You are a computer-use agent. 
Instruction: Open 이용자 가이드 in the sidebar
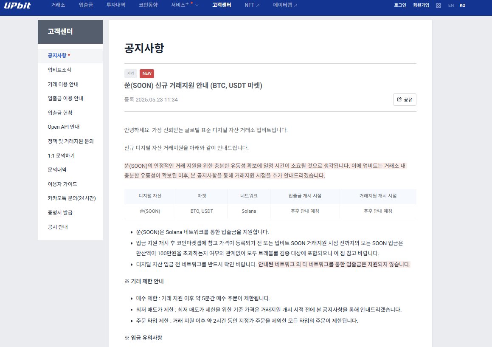pos(70,184)
